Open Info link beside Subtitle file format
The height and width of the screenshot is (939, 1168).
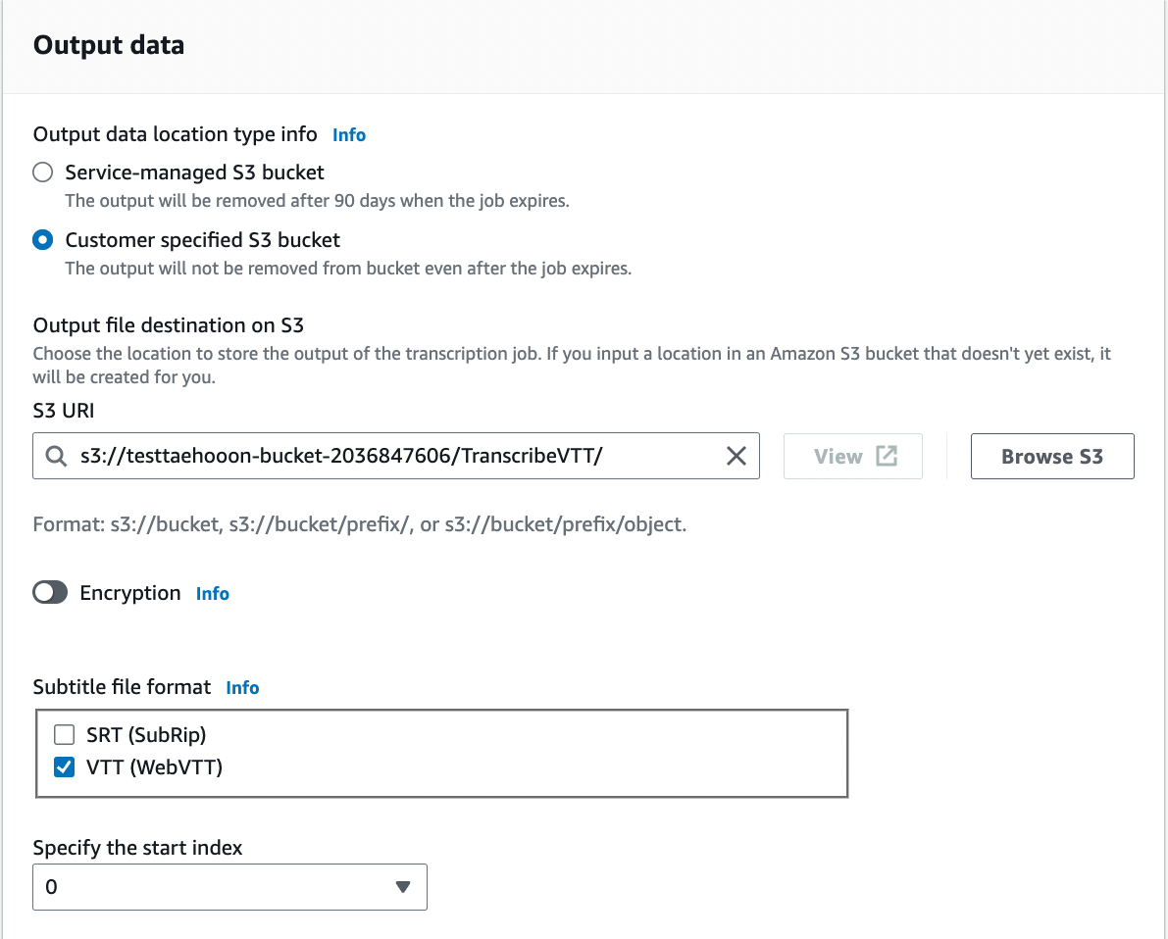tap(242, 687)
